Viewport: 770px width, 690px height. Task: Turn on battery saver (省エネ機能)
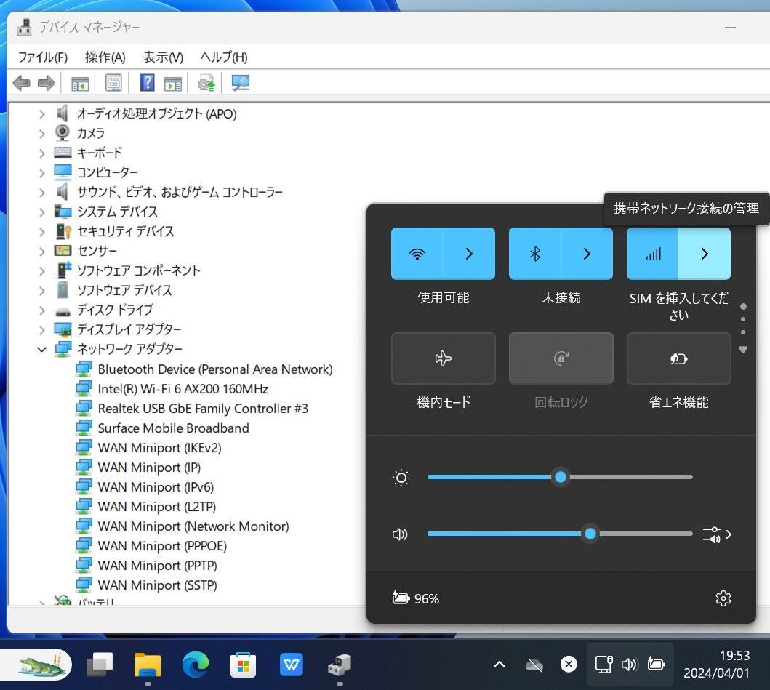(x=678, y=358)
